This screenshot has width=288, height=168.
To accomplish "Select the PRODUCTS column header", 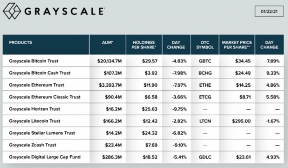I will coord(21,42).
